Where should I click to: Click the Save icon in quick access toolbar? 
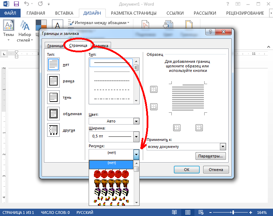pos(16,4)
